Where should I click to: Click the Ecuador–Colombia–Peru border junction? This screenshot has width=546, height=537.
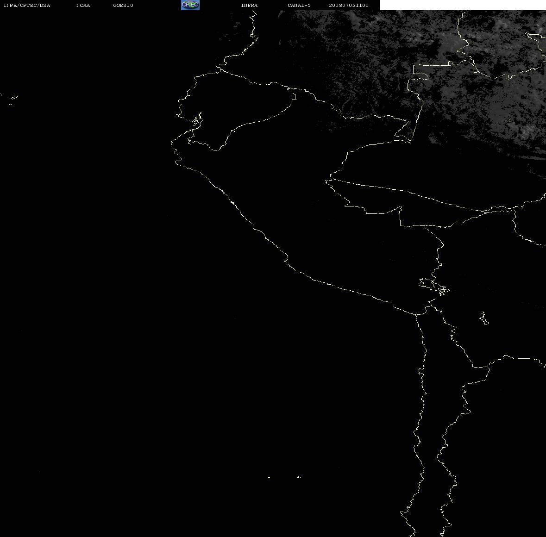tap(292, 89)
